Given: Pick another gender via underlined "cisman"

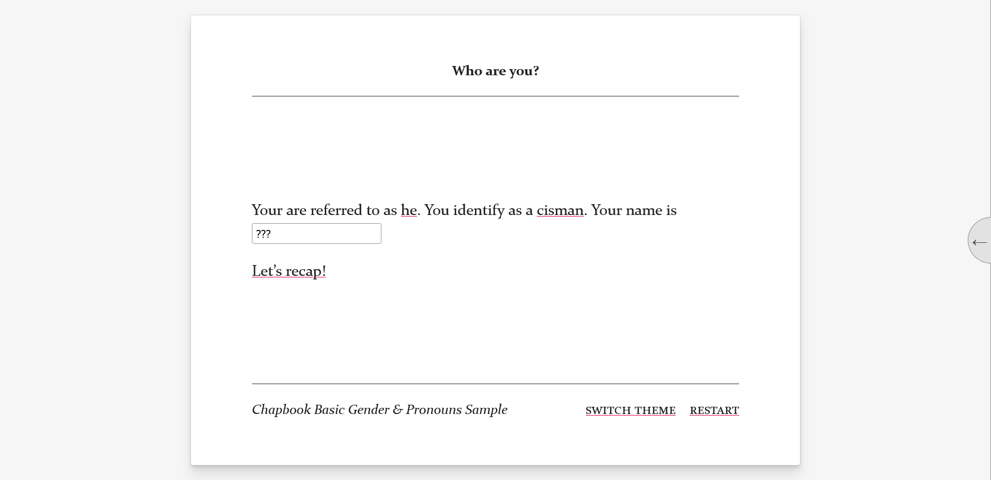Looking at the screenshot, I should click(560, 210).
